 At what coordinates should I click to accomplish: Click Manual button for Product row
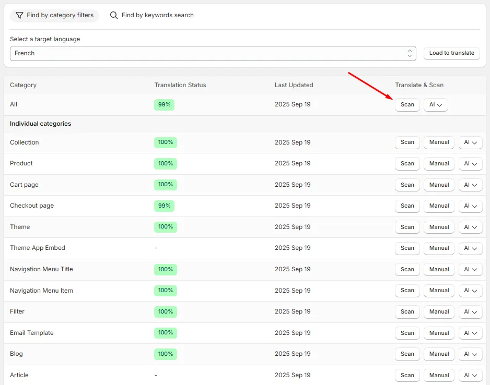439,163
